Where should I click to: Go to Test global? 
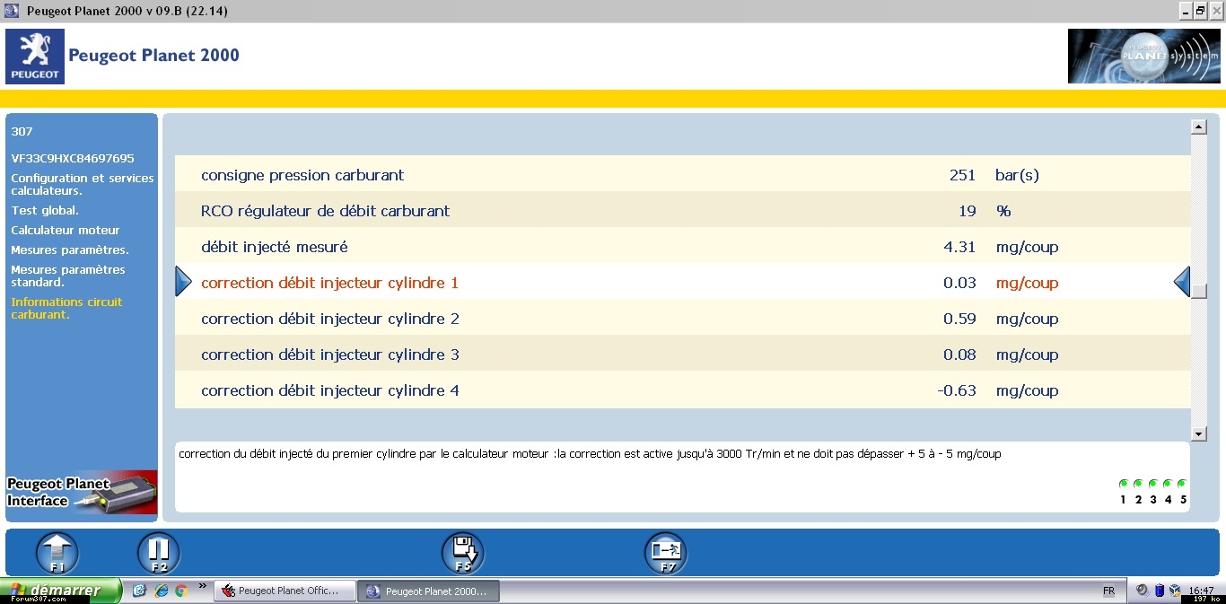click(x=45, y=210)
